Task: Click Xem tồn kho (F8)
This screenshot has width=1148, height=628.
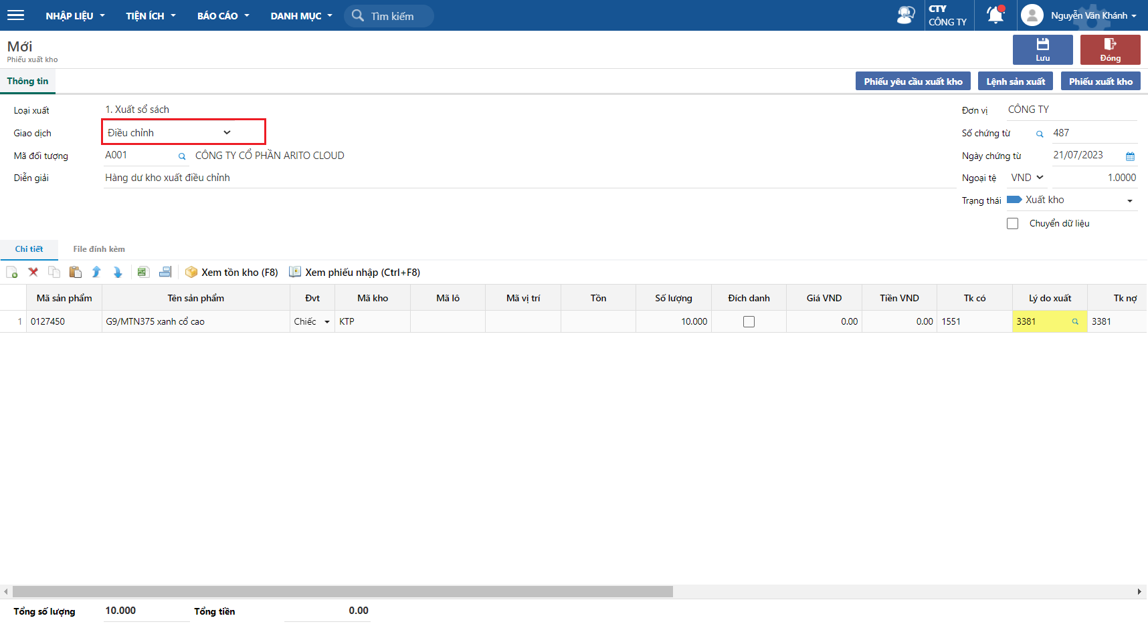Action: point(232,273)
